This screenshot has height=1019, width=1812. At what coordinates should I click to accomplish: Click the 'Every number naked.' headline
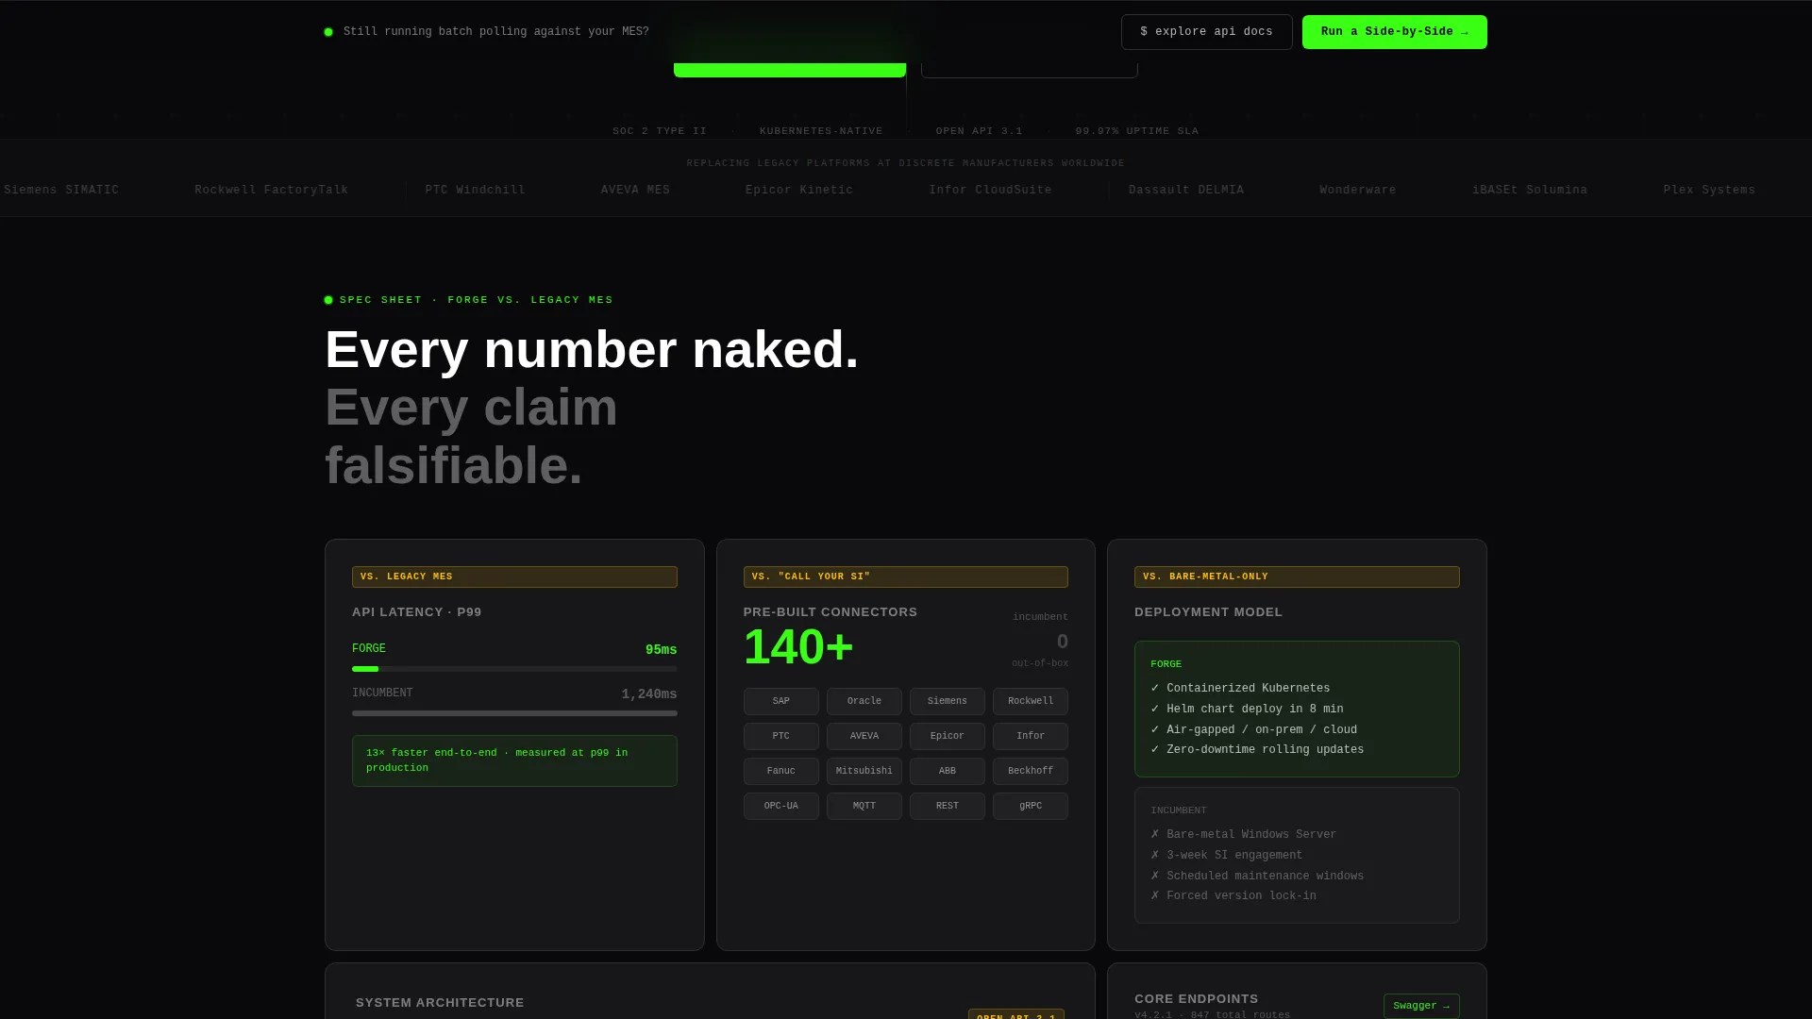pyautogui.click(x=592, y=350)
